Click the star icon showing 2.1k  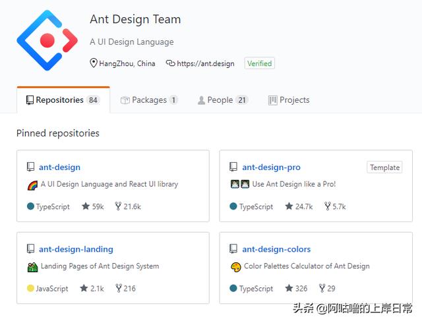84,288
